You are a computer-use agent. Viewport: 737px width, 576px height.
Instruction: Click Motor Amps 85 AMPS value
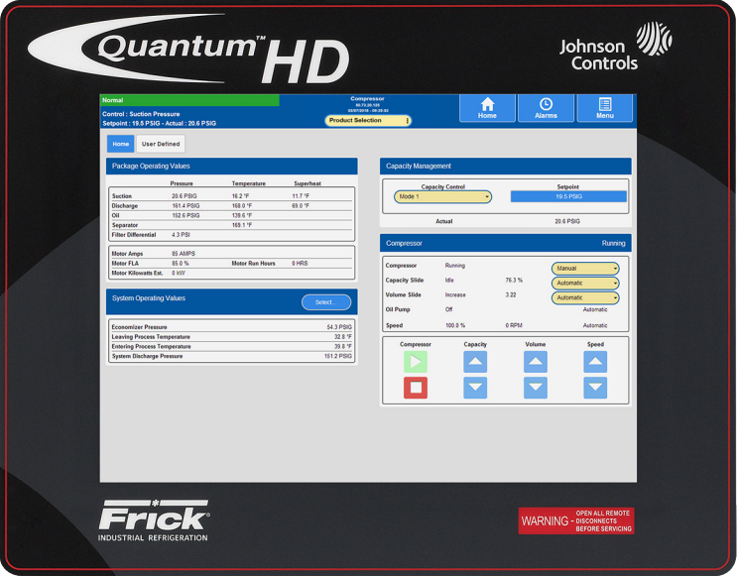[184, 254]
